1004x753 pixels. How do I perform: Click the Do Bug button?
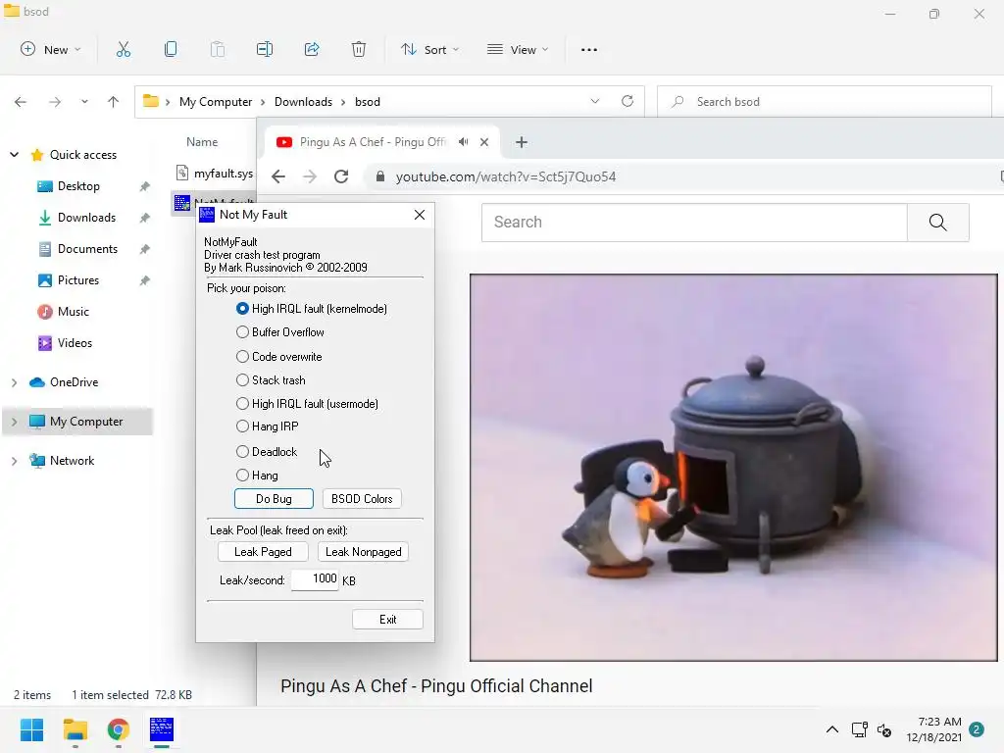(275, 499)
